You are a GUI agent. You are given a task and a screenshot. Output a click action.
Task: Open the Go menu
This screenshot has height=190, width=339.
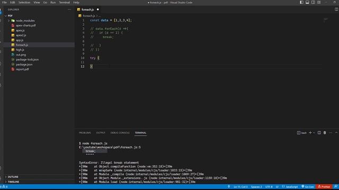(x=45, y=2)
